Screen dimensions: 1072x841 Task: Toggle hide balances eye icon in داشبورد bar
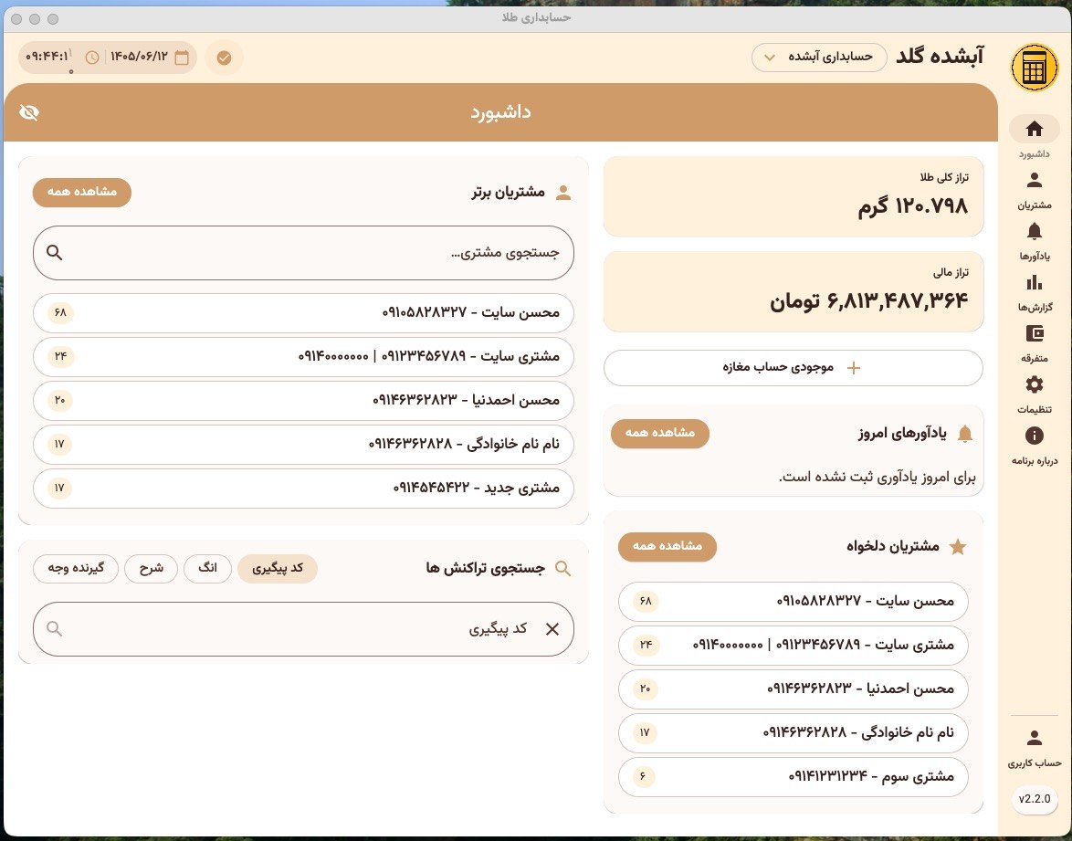coord(29,113)
